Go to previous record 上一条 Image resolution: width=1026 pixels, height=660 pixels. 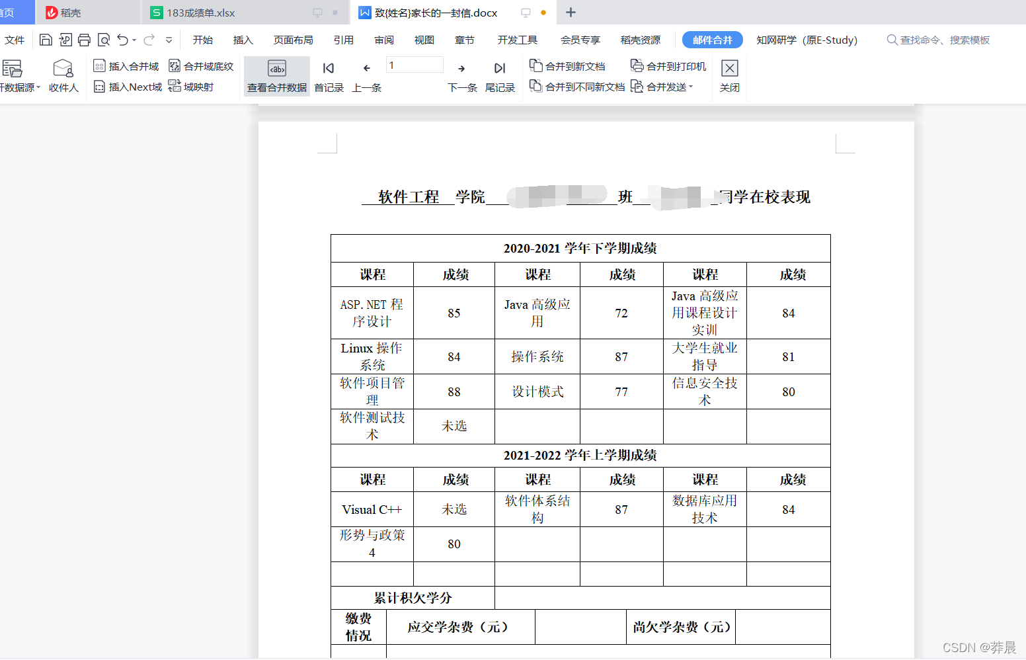[367, 75]
